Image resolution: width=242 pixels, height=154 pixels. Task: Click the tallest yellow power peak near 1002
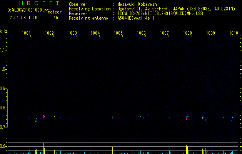coord(44,148)
